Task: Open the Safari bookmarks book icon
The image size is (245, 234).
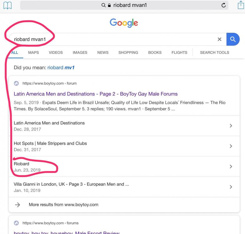Action: [7, 5]
